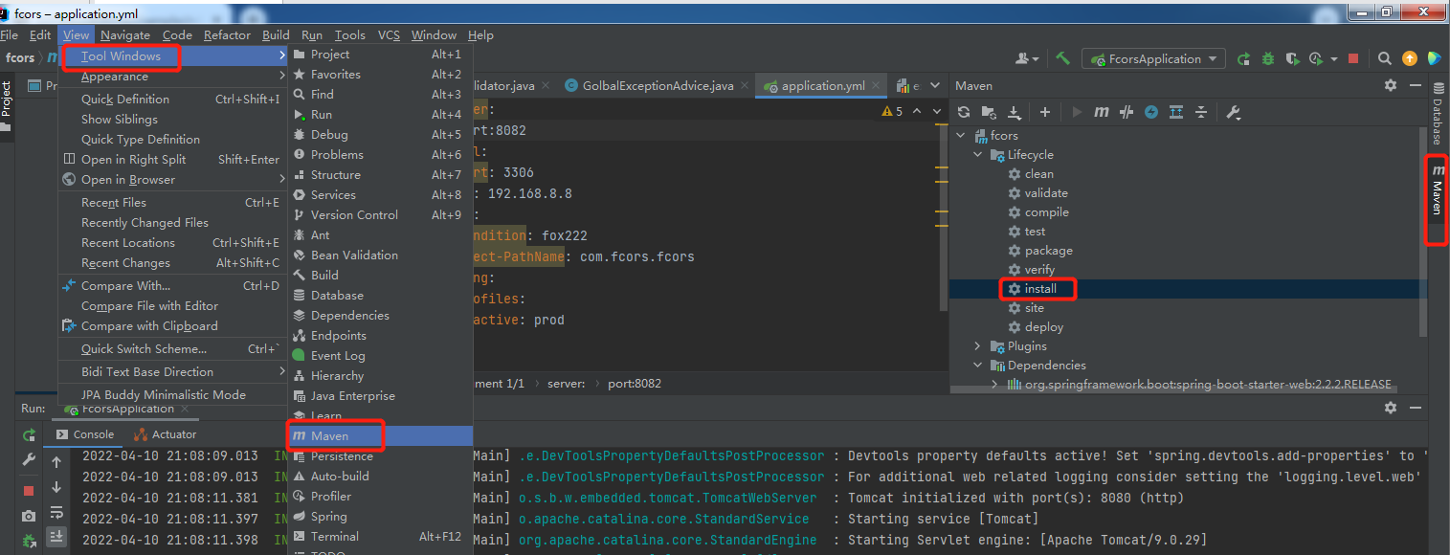Open Console tab in Run panel
This screenshot has width=1450, height=555.
point(84,434)
